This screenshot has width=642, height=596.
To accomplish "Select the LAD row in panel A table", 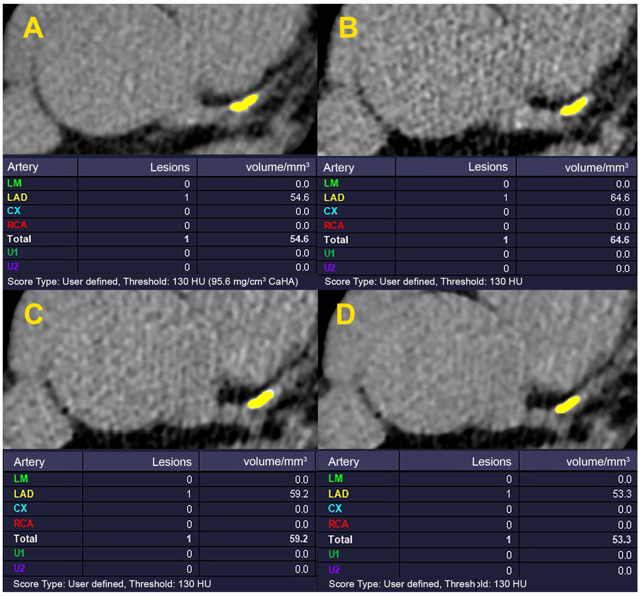I will point(160,197).
